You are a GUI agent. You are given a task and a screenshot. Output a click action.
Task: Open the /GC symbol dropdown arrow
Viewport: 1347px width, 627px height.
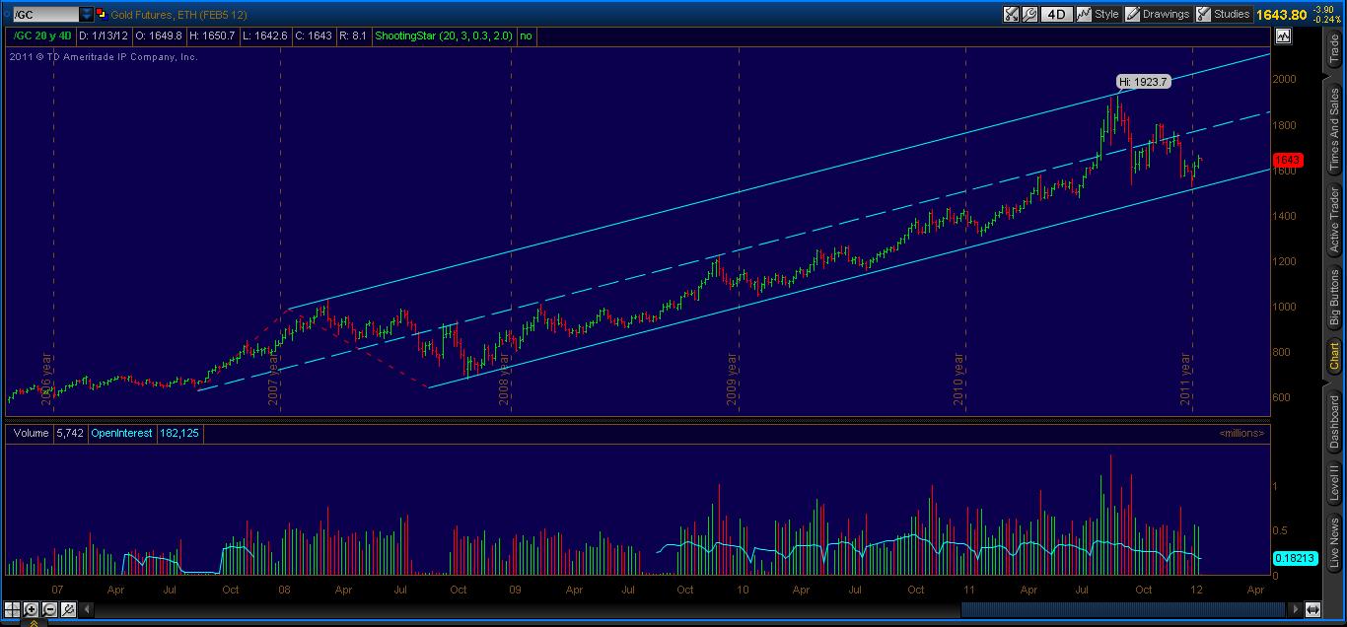click(x=87, y=15)
